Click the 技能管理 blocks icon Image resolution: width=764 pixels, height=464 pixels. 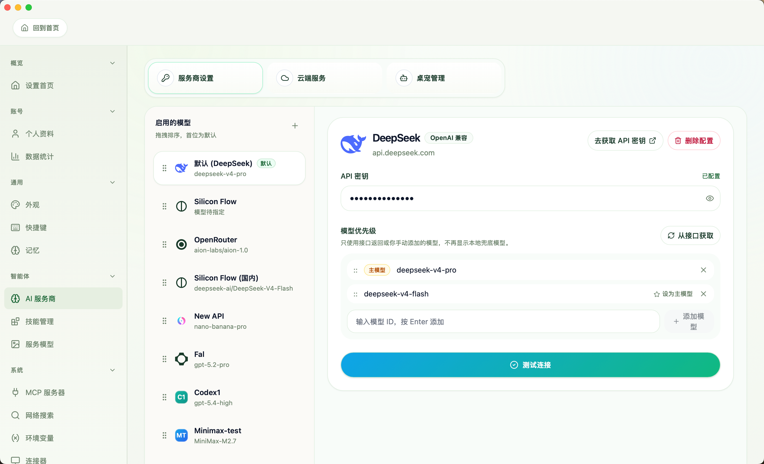click(x=15, y=321)
